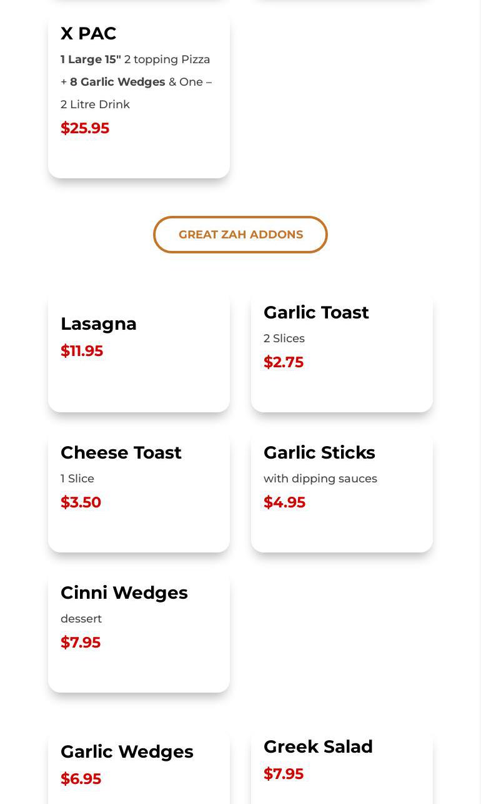
Task: Click the "dessert" label under Cinni Wedges
Action: click(81, 619)
